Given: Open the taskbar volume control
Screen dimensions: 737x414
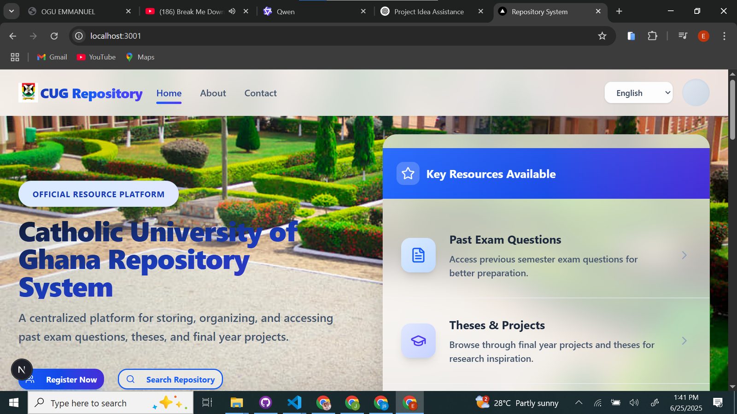Looking at the screenshot, I should (634, 403).
